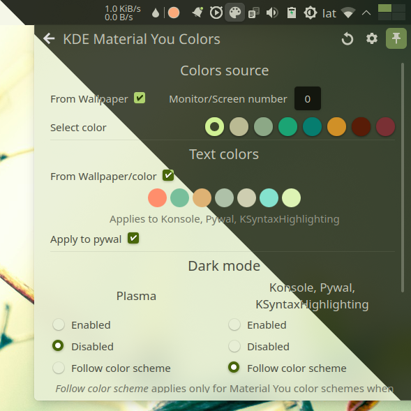Open the Wi-Fi network tray icon

[348, 13]
